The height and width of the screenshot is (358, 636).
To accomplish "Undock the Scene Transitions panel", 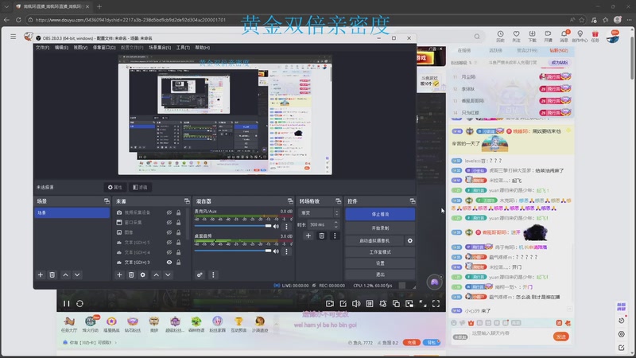I will tap(339, 201).
